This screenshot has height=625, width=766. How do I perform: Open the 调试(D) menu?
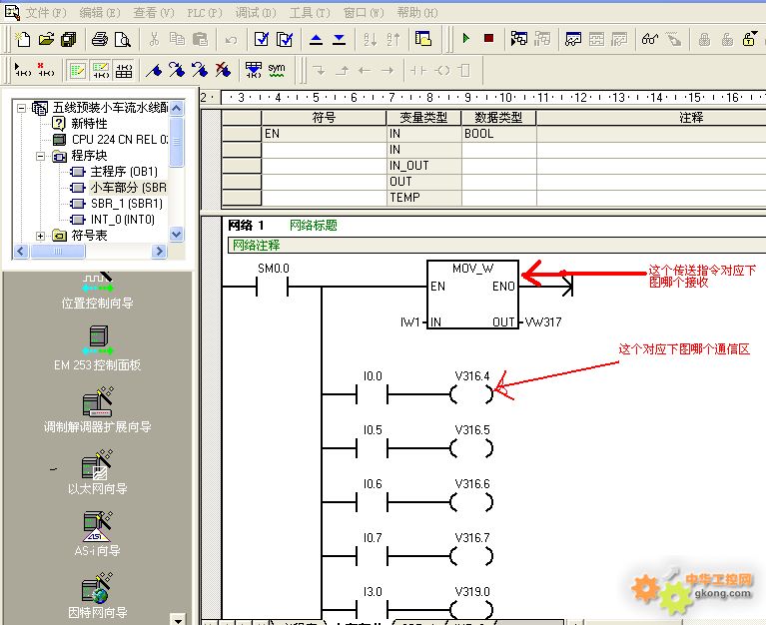click(256, 13)
